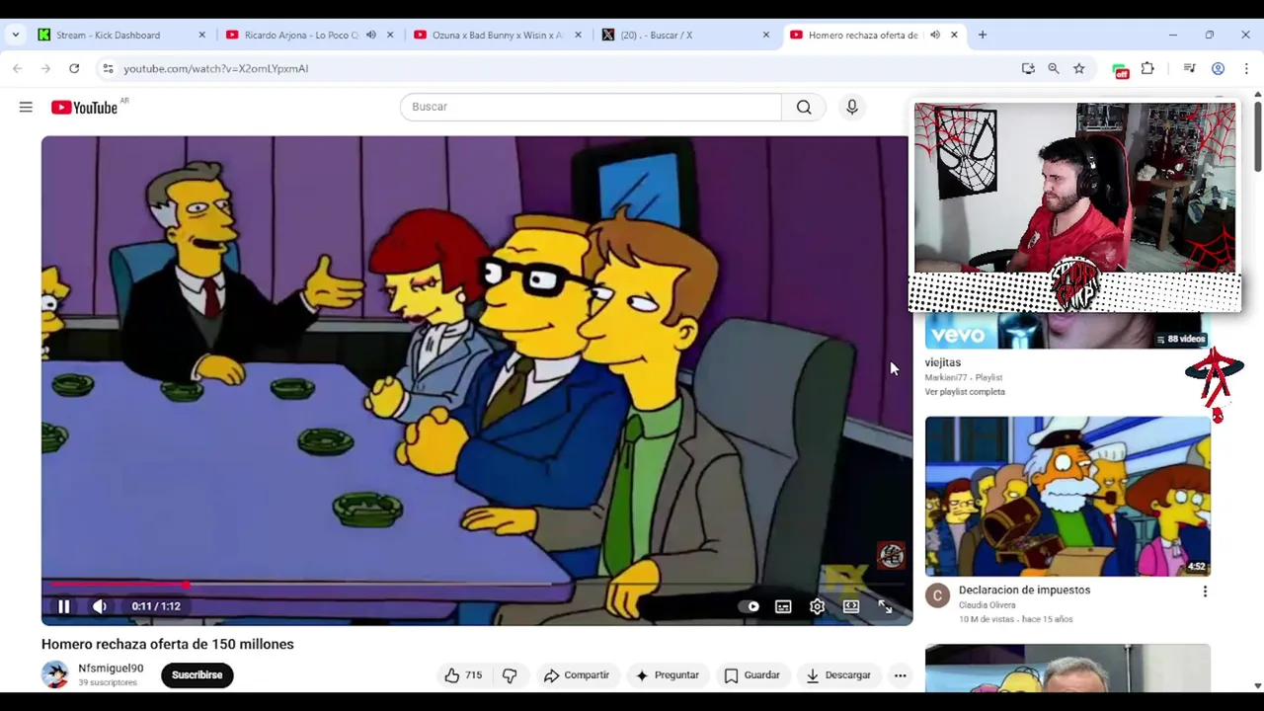The width and height of the screenshot is (1264, 711).
Task: Click the vertical page scrollbar
Action: point(1257,134)
